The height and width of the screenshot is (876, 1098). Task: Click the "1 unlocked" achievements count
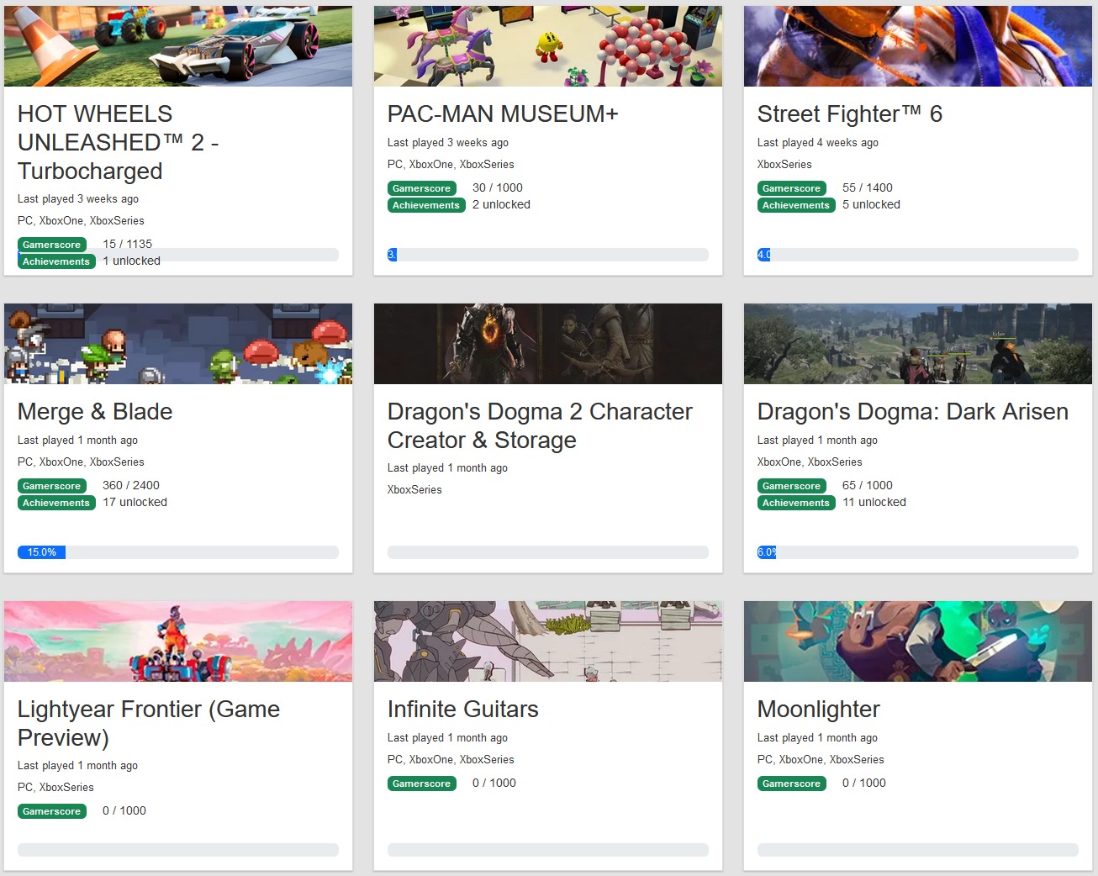(132, 261)
